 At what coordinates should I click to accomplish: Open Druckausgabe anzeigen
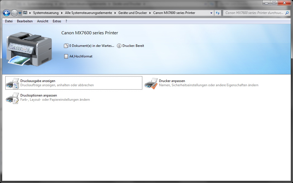coord(74,83)
